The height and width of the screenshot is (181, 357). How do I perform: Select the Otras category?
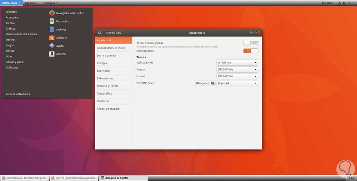click(x=9, y=56)
